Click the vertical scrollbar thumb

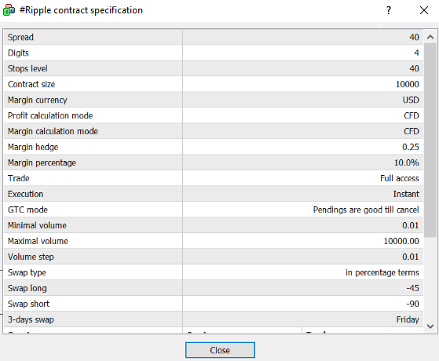pos(430,140)
